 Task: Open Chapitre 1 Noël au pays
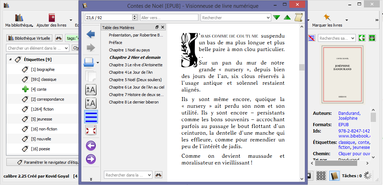129,50
